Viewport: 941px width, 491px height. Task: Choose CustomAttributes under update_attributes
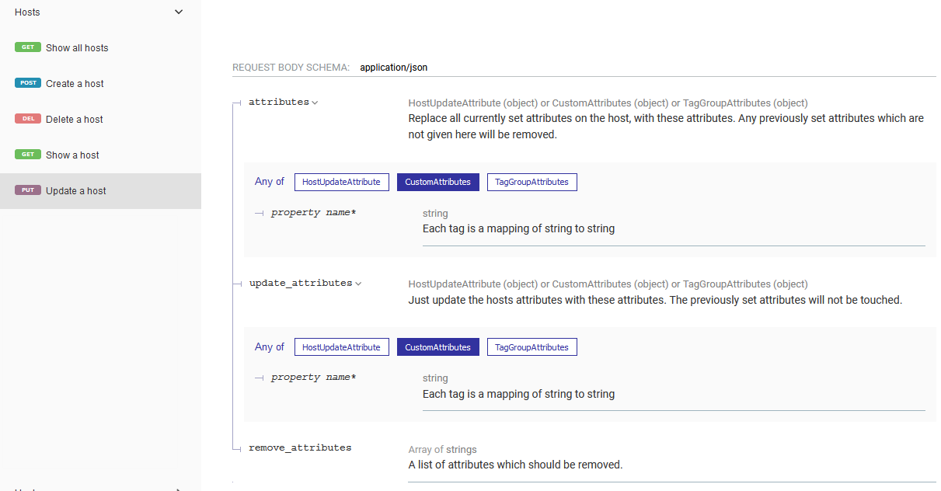tap(437, 347)
